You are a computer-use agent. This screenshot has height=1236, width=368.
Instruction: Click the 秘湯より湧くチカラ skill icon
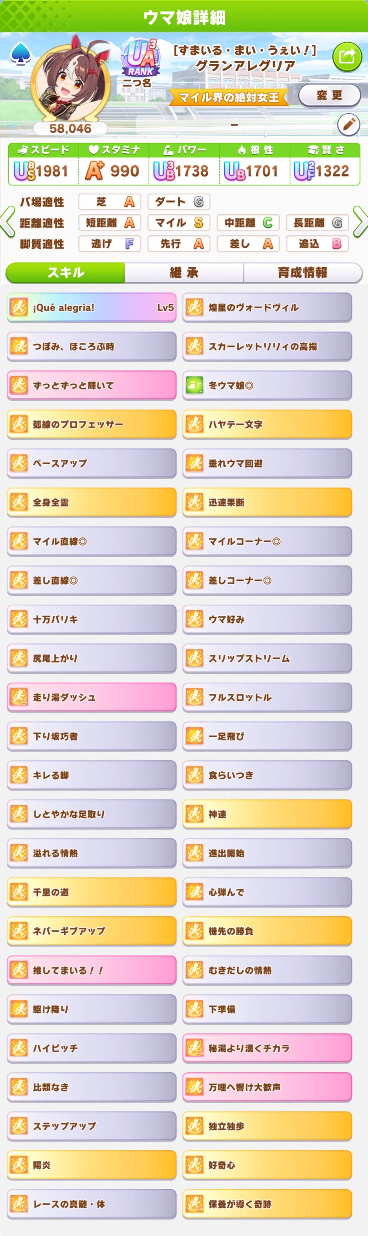point(194,1047)
